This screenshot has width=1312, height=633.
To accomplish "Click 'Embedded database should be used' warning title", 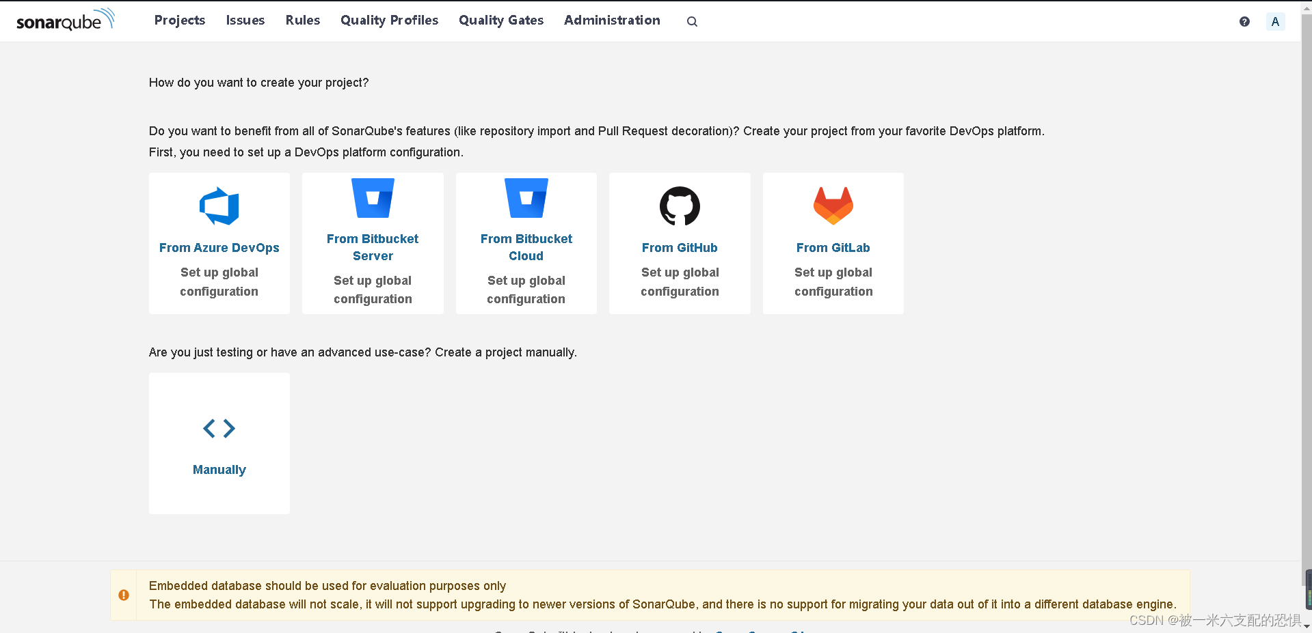I will [x=327, y=586].
